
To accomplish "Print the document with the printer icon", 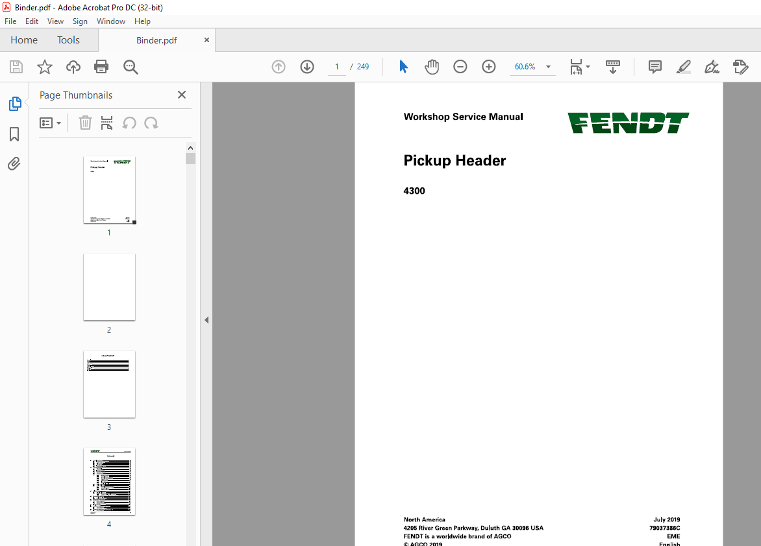I will (x=101, y=67).
